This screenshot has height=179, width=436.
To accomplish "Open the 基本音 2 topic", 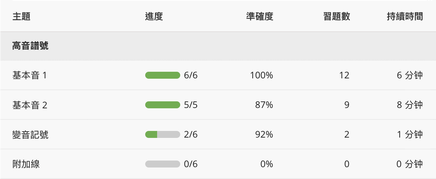I will point(29,105).
